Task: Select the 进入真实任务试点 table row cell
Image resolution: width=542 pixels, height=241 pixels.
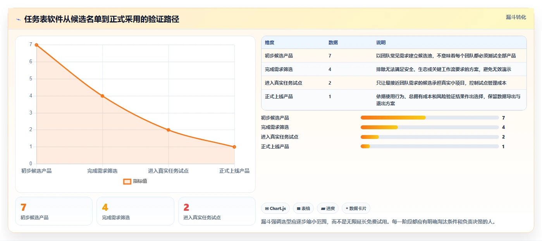Action: click(x=284, y=83)
